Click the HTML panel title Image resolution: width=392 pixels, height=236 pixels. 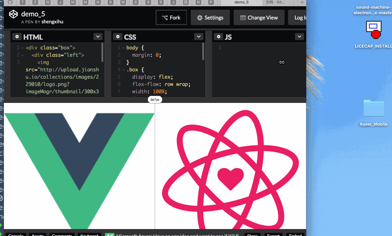click(x=33, y=37)
